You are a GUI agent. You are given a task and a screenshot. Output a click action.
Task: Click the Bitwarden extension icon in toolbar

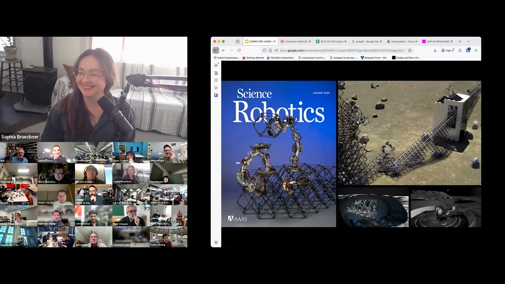pos(468,50)
